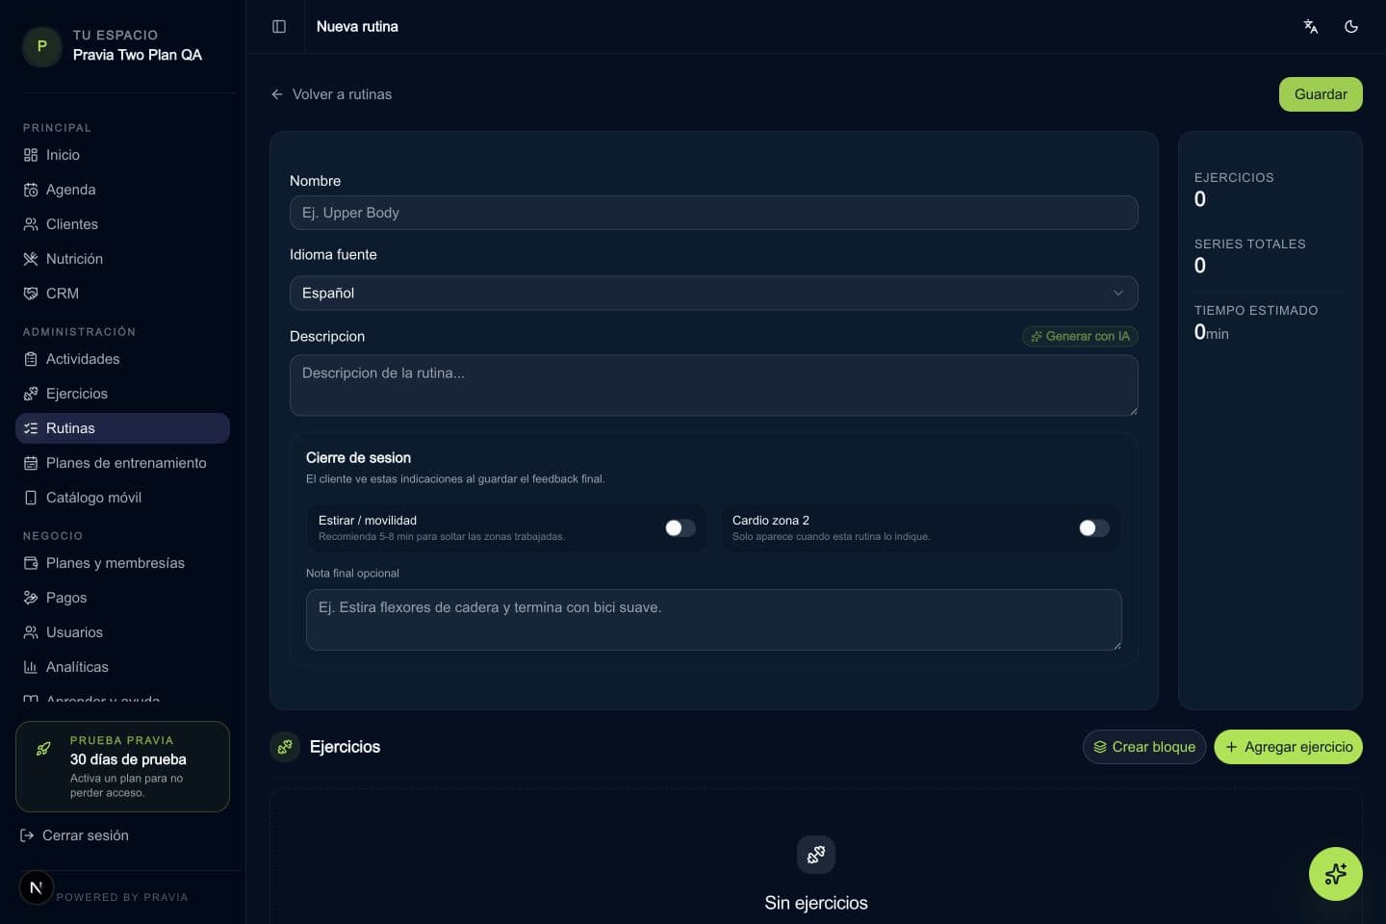Click the Nombre input field
1386x924 pixels.
(x=713, y=213)
